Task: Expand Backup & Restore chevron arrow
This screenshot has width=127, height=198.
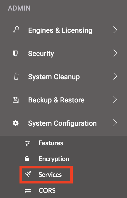Action: [x=115, y=100]
